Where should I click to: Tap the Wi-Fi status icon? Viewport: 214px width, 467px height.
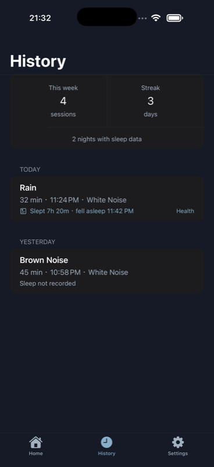click(155, 18)
